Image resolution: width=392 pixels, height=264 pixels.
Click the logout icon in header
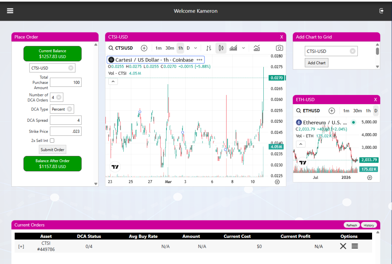coord(381,11)
